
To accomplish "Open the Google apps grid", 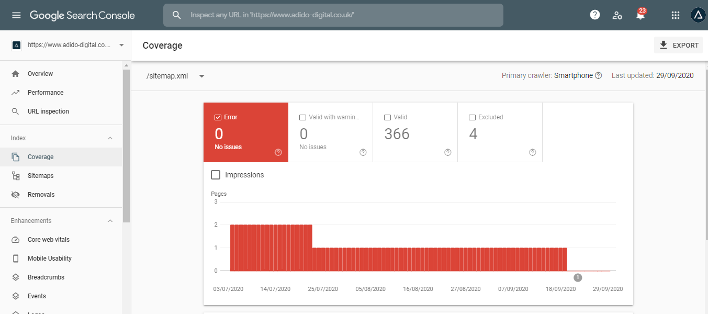I will (x=676, y=15).
